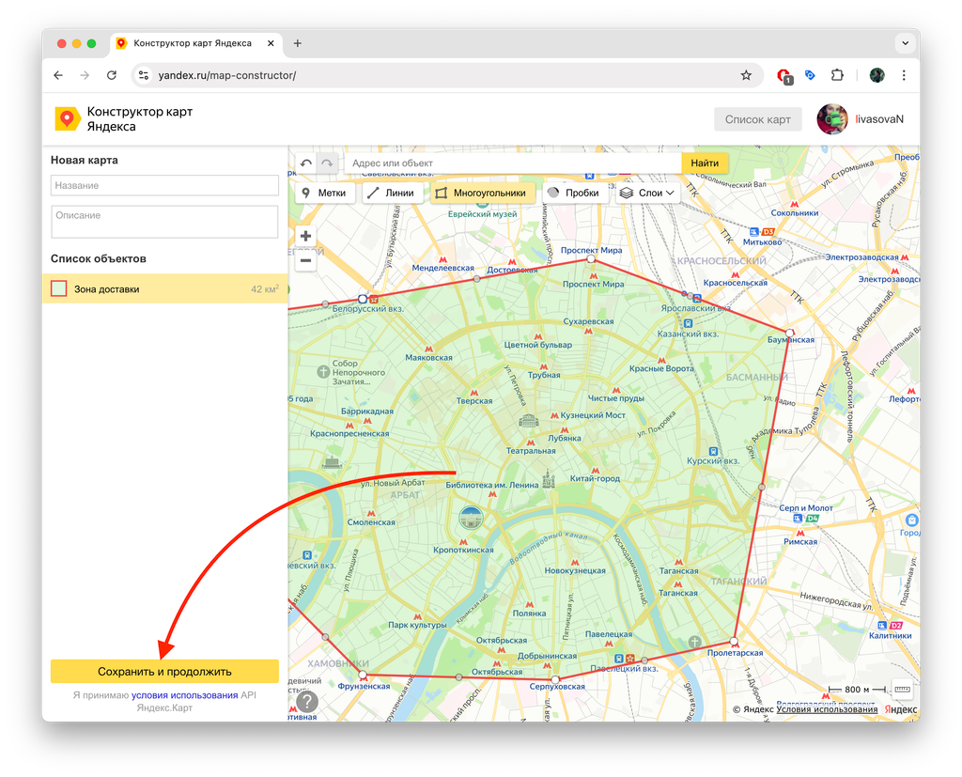The width and height of the screenshot is (962, 777).
Task: Click the Зона доставки color swatch
Action: (x=59, y=288)
